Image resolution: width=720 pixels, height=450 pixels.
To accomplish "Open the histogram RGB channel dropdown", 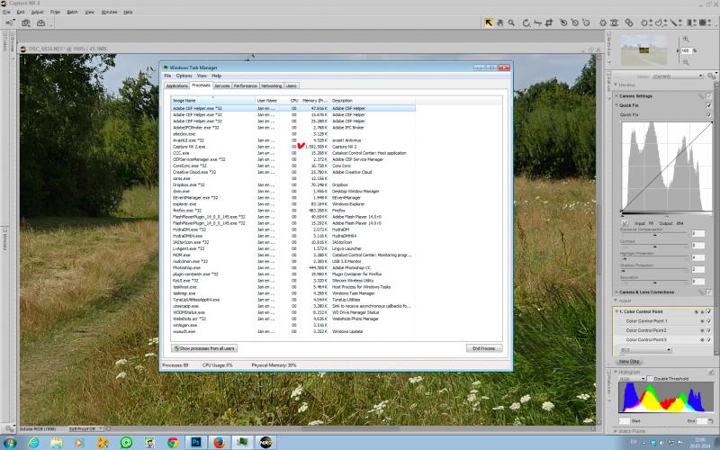I will 631,379.
